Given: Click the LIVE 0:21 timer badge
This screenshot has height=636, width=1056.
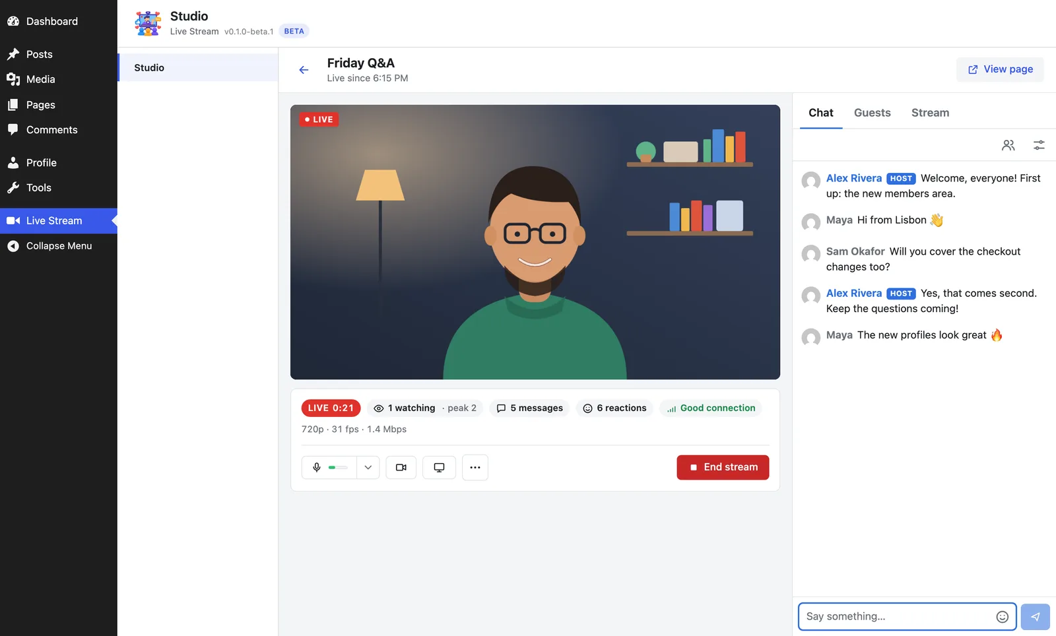Looking at the screenshot, I should point(331,408).
